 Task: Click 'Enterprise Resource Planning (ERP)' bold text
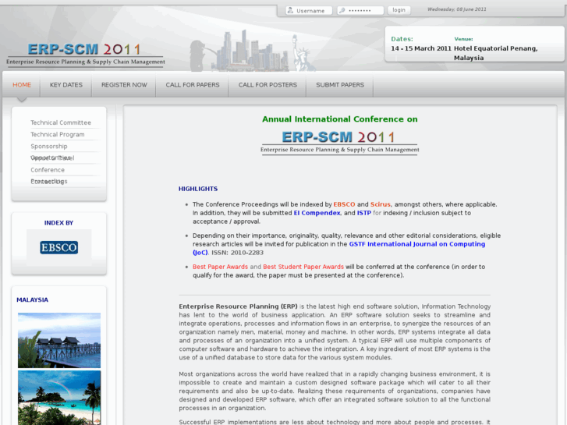[x=239, y=306]
